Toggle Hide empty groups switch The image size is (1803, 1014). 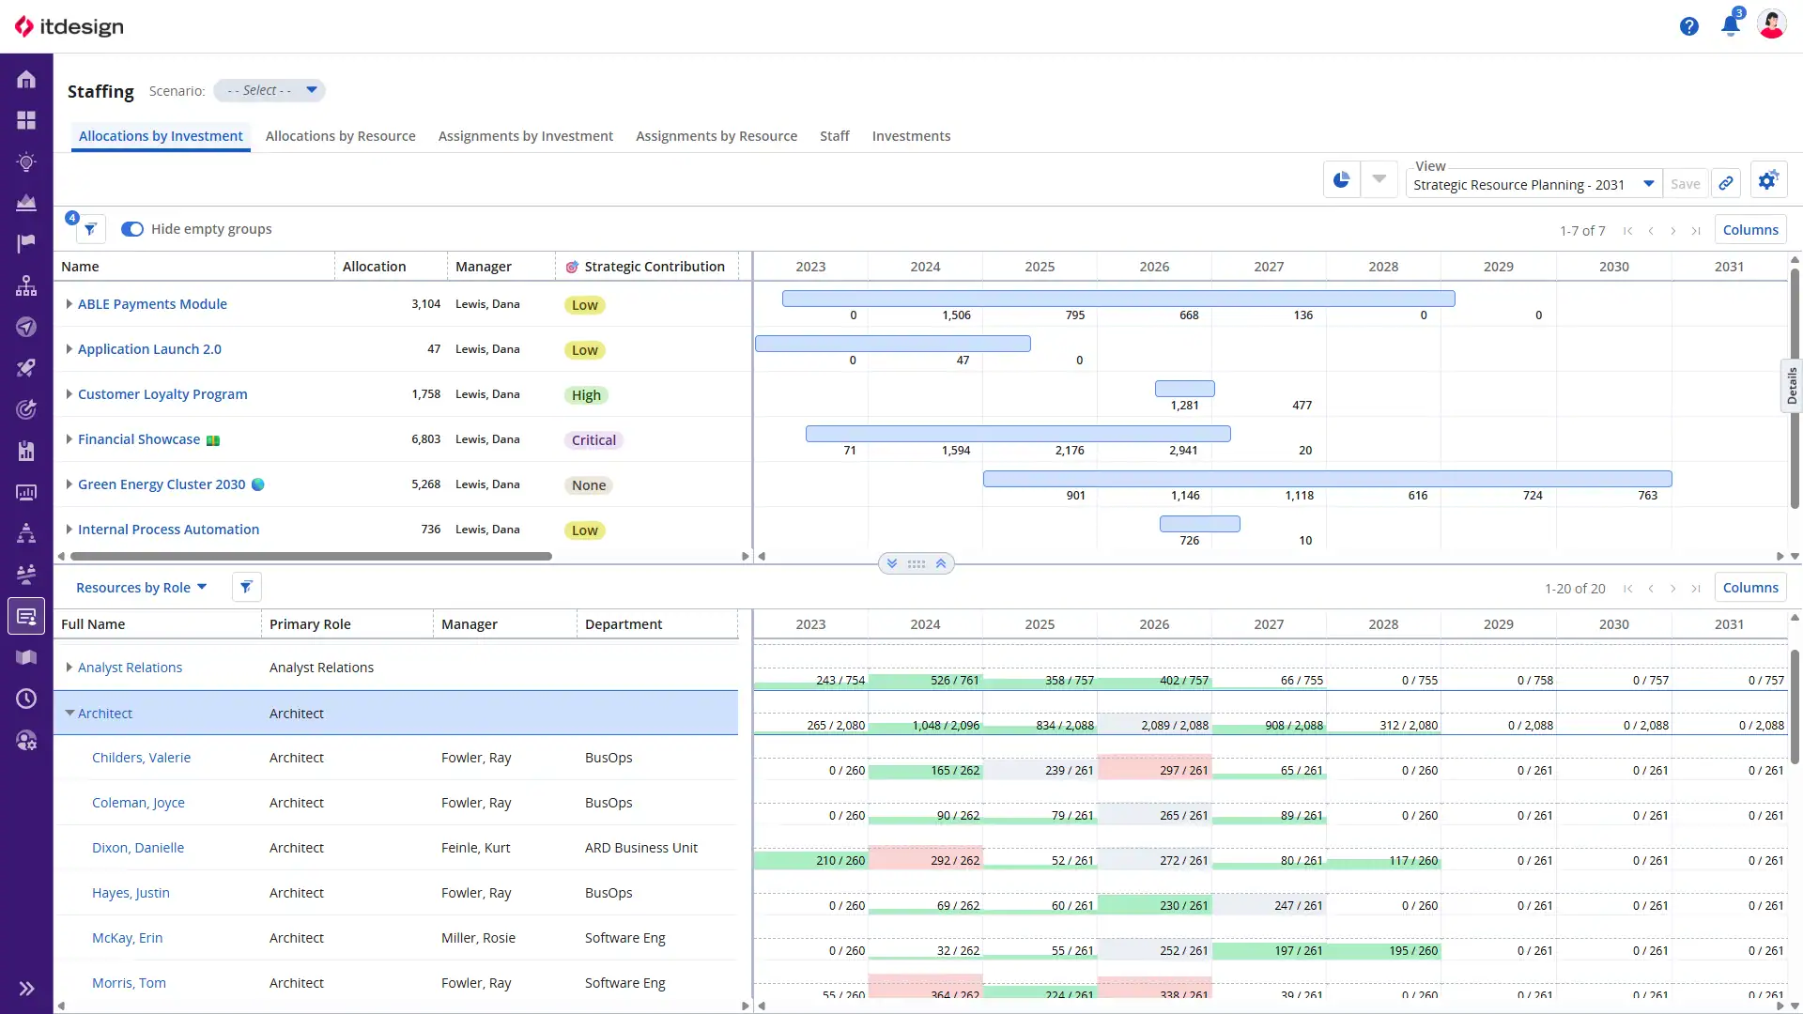click(132, 229)
